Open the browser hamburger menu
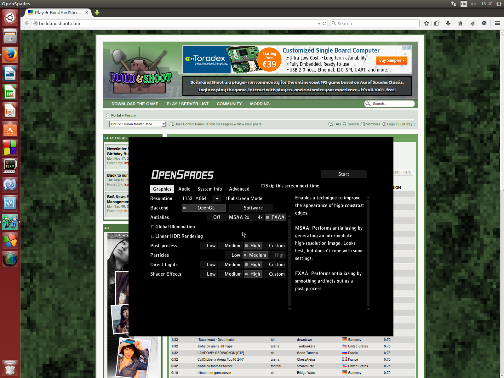The height and width of the screenshot is (378, 504). tap(497, 23)
